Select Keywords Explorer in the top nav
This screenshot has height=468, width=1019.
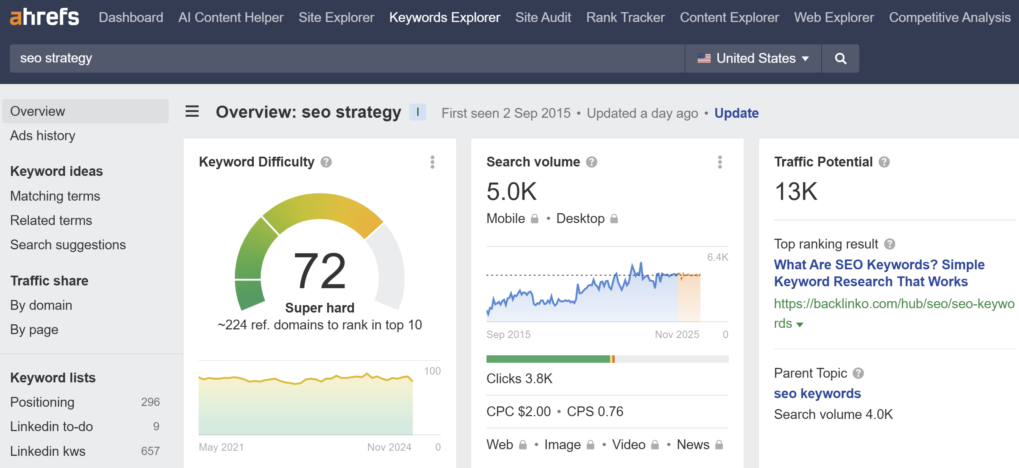(444, 17)
